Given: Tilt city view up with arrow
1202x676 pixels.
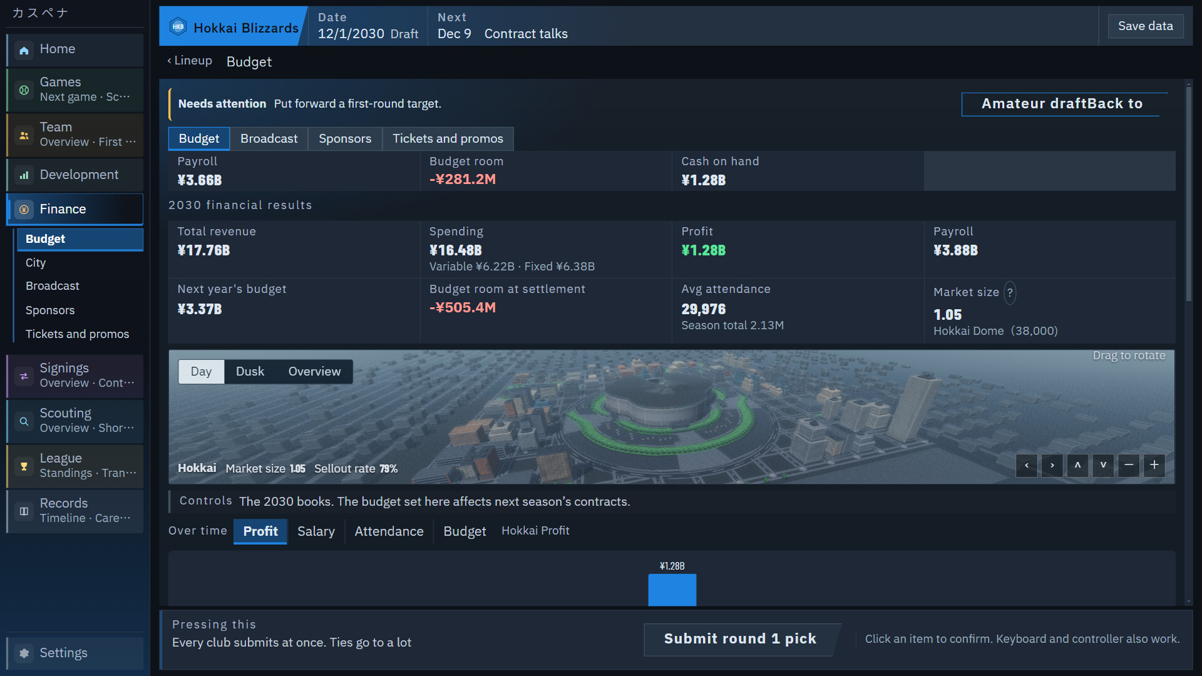Looking at the screenshot, I should click(1077, 465).
